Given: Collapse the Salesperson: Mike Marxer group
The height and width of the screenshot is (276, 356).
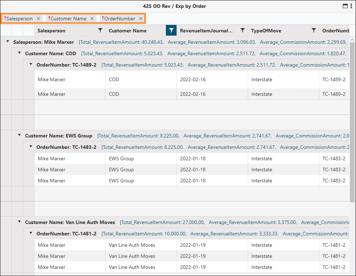Looking at the screenshot, I should 7,42.
